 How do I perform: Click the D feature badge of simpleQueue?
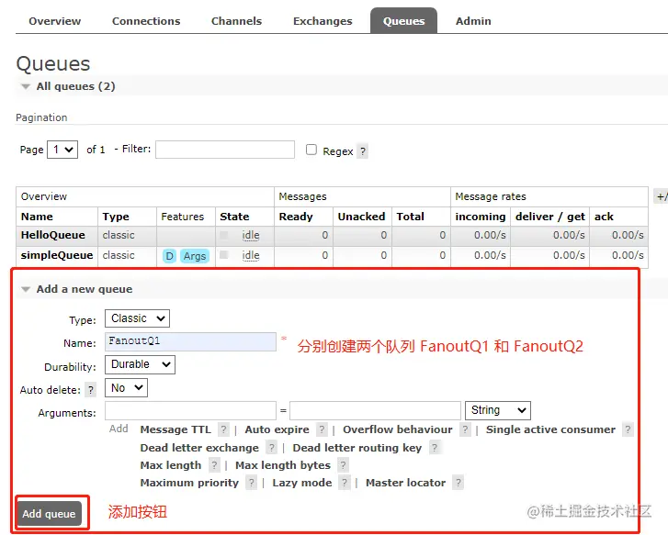[x=169, y=256]
